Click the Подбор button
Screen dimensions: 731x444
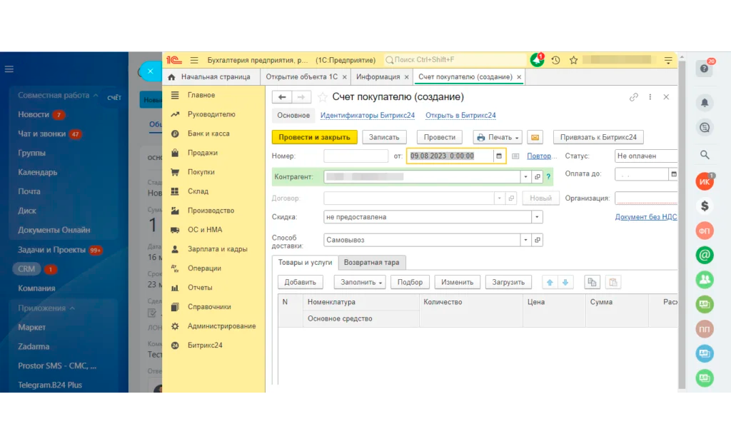410,282
